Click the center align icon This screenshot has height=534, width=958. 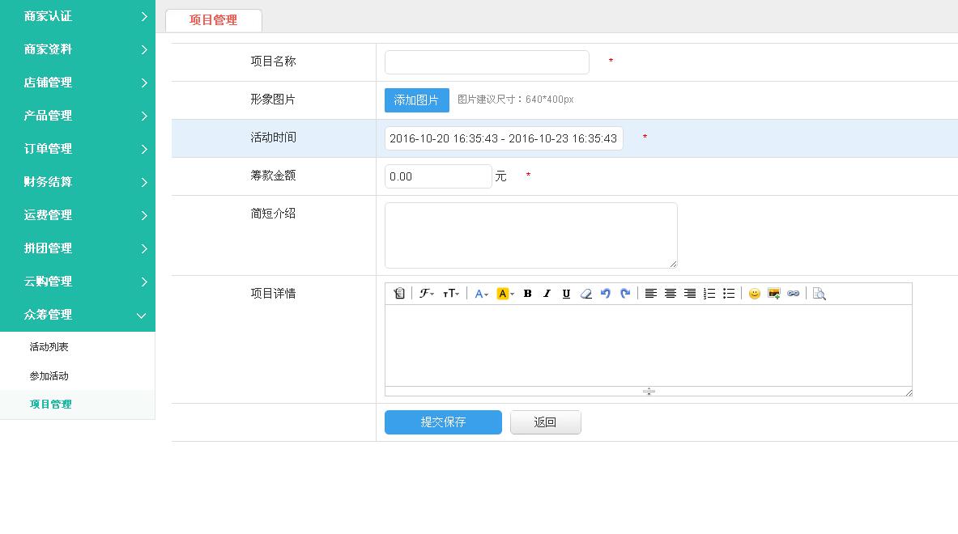coord(670,294)
